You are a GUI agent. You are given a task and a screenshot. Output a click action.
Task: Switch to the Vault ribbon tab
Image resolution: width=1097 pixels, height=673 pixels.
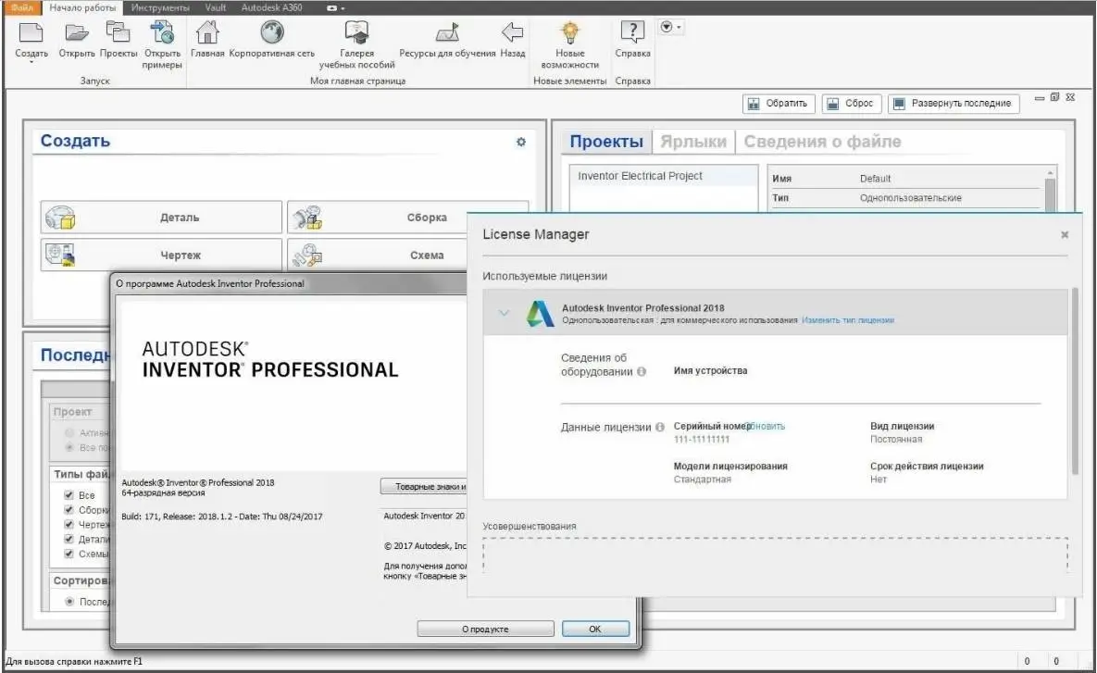coord(216,7)
